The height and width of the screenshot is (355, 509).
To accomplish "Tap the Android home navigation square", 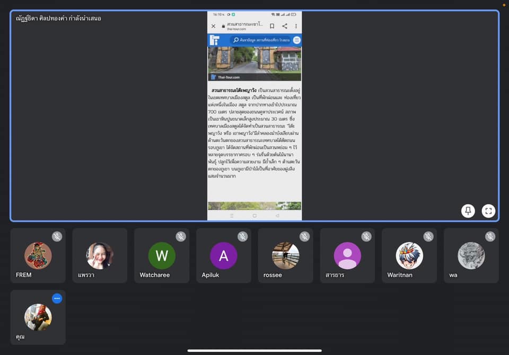I will coord(254,216).
